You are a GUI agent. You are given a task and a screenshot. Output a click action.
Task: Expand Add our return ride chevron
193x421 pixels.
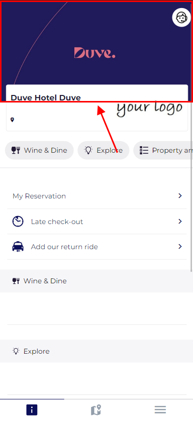click(x=180, y=247)
